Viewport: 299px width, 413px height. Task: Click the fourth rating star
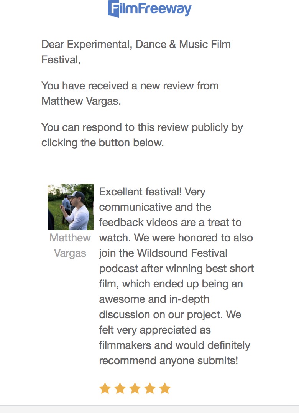[149, 388]
